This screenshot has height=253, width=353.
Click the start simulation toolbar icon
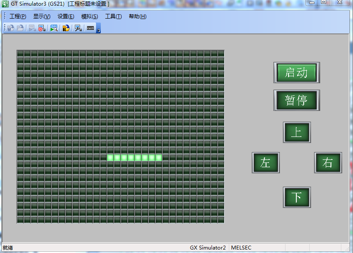pos(32,28)
